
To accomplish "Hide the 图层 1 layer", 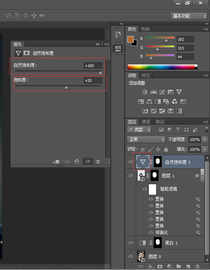I will point(131,175).
